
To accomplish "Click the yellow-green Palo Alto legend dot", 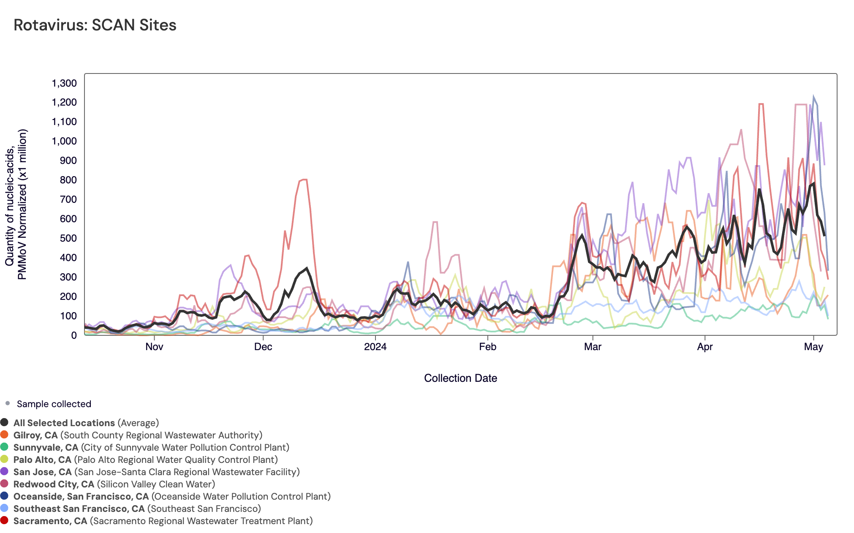I will pos(4,459).
